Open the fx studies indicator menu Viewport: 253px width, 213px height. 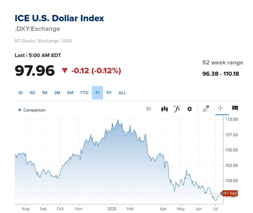[x=177, y=109]
